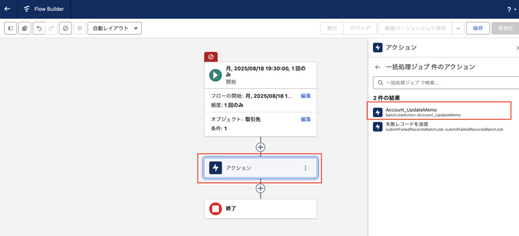519x236 pixels.
Task: Click the view errors circle-slash toolbar icon
Action: tap(65, 28)
